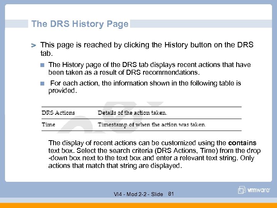The image size is (277, 208).
Task: Click the bold word 'contains'
Action: [242, 143]
